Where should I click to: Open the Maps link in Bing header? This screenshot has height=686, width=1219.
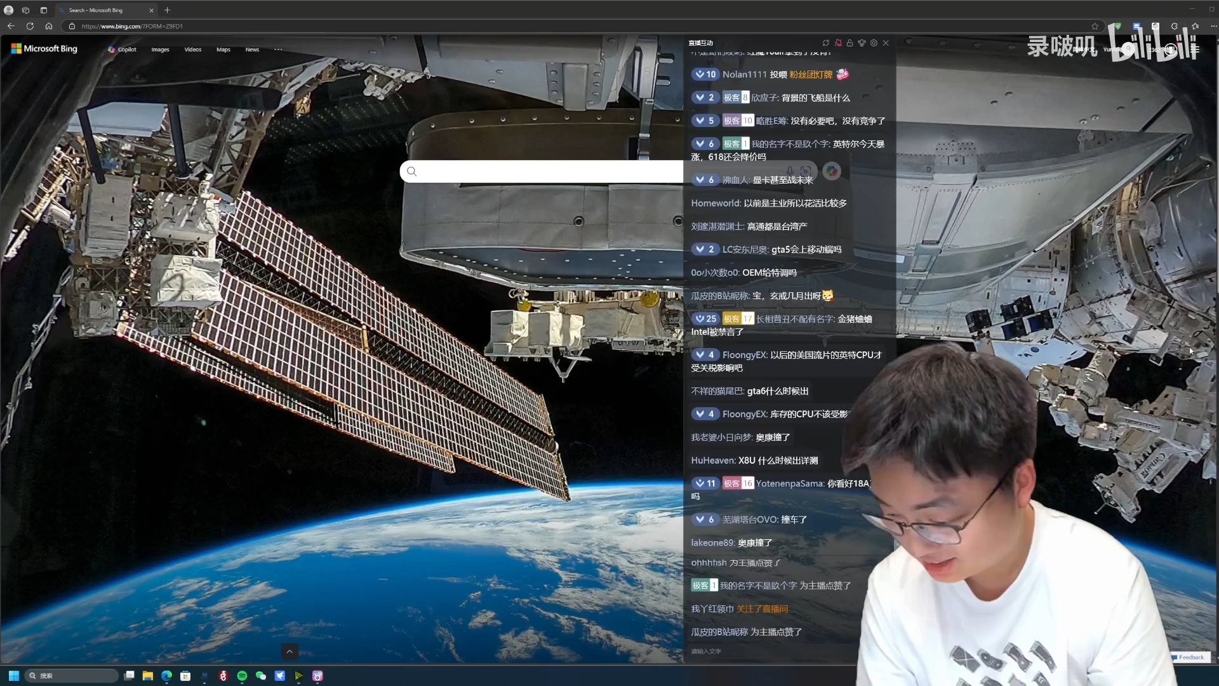tap(223, 50)
